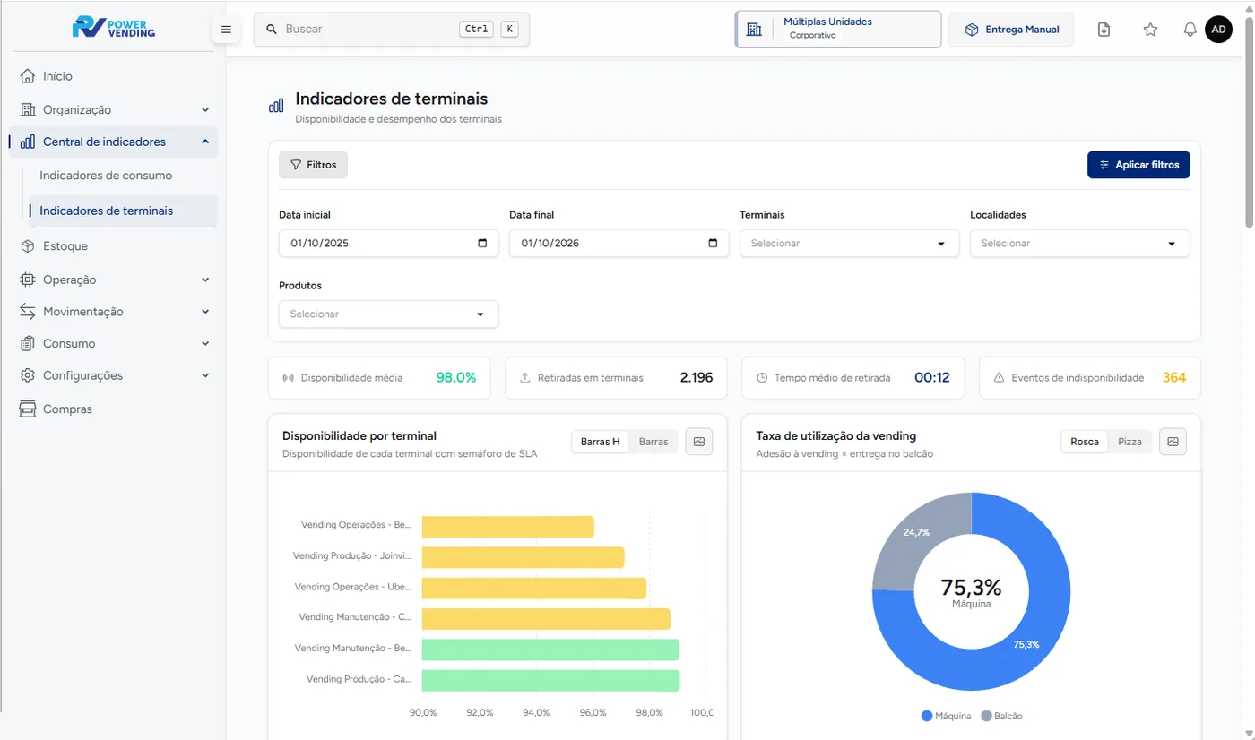The image size is (1255, 740).
Task: Open the AD user avatar menu
Action: click(1218, 30)
